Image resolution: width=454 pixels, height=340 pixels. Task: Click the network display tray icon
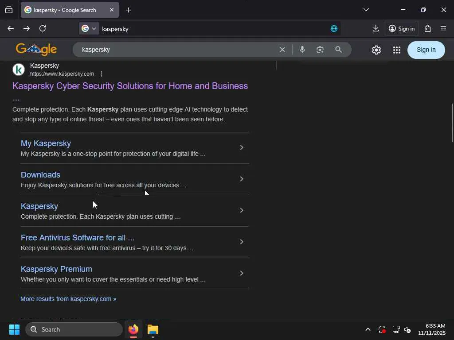(396, 329)
